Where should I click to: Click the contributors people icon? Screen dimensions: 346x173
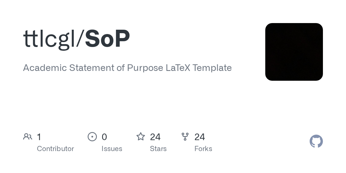pos(28,137)
